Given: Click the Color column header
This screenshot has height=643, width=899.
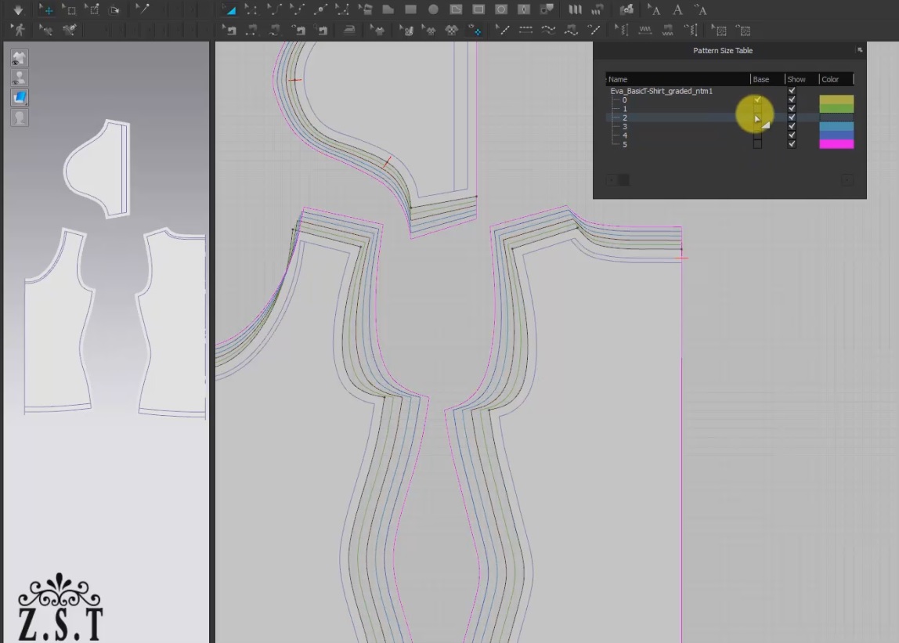Looking at the screenshot, I should click(836, 79).
